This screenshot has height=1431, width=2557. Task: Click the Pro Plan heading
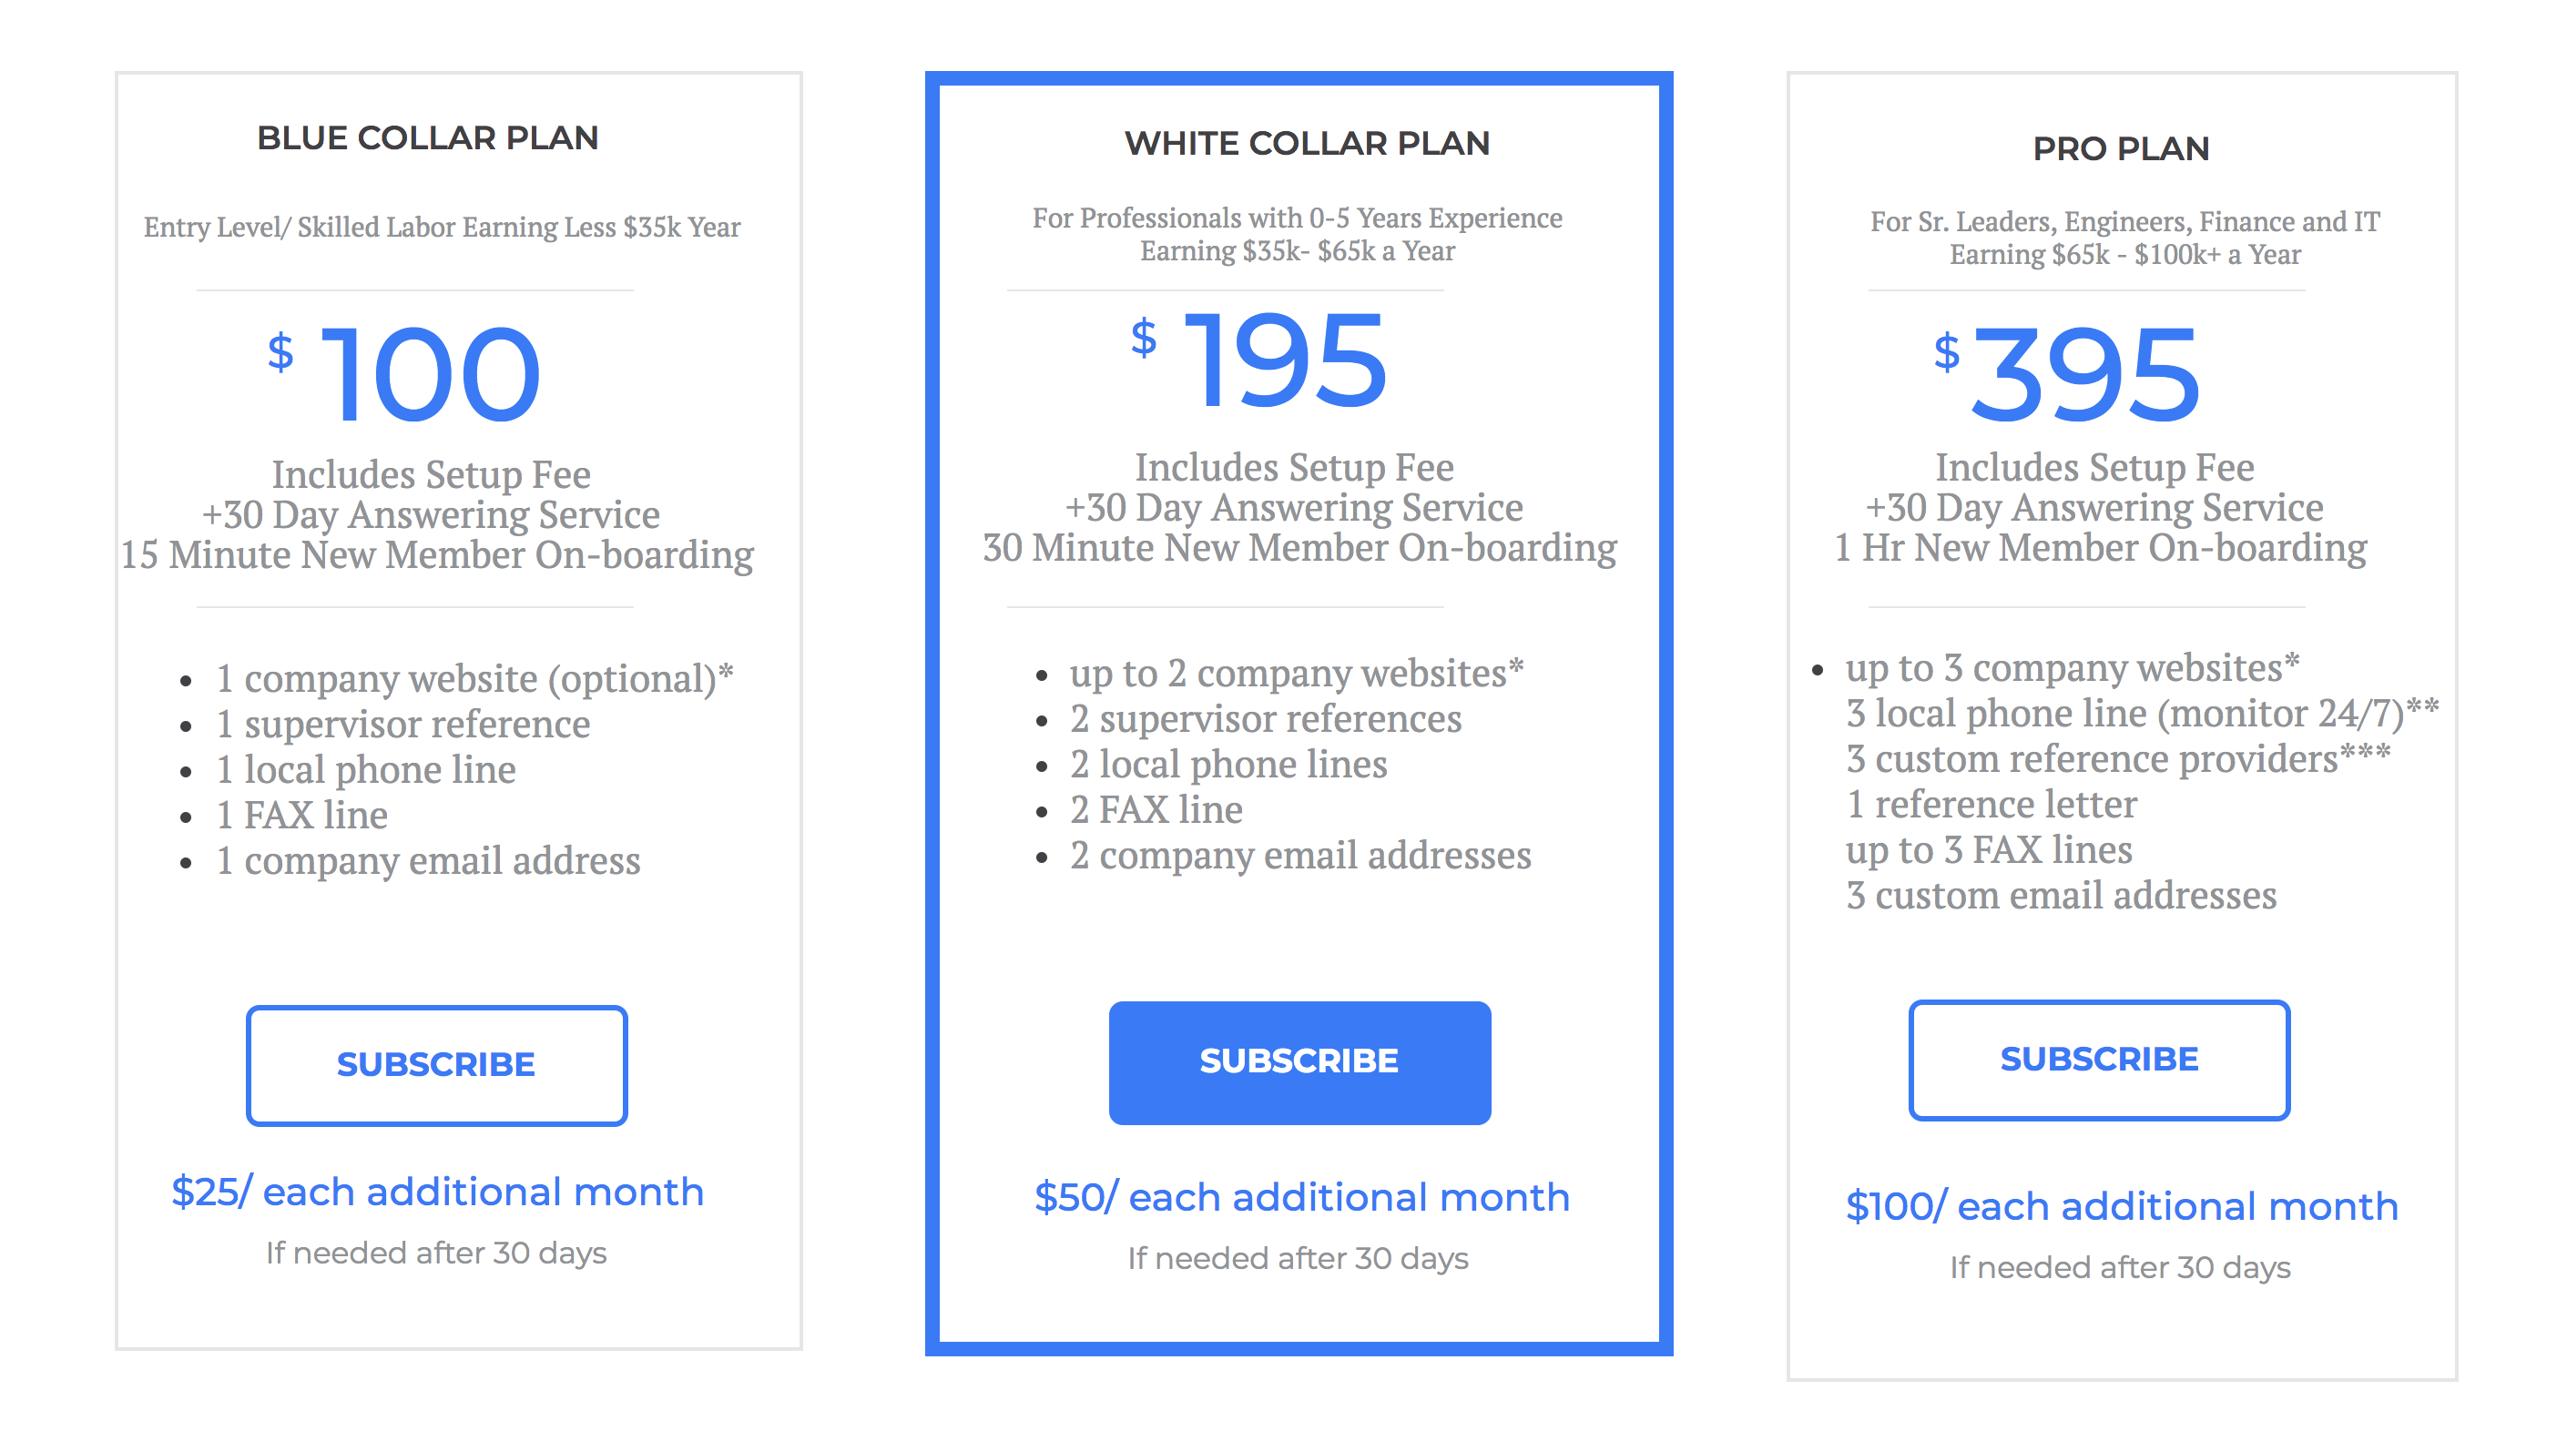pos(2120,149)
